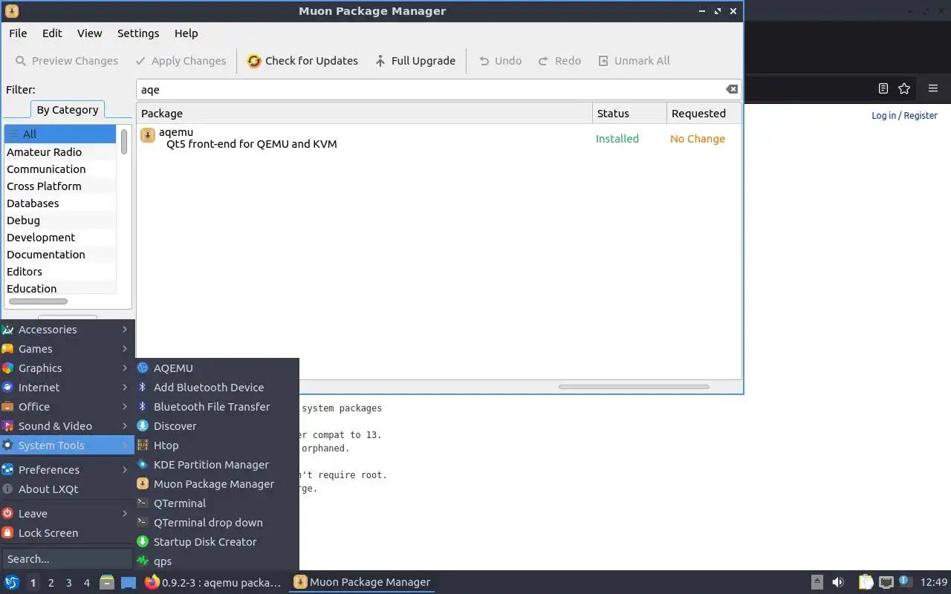
Task: Clear the filter text with the backspace icon
Action: click(732, 89)
